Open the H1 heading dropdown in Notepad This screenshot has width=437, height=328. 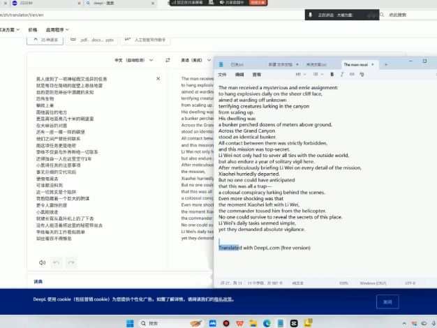[x=301, y=75]
